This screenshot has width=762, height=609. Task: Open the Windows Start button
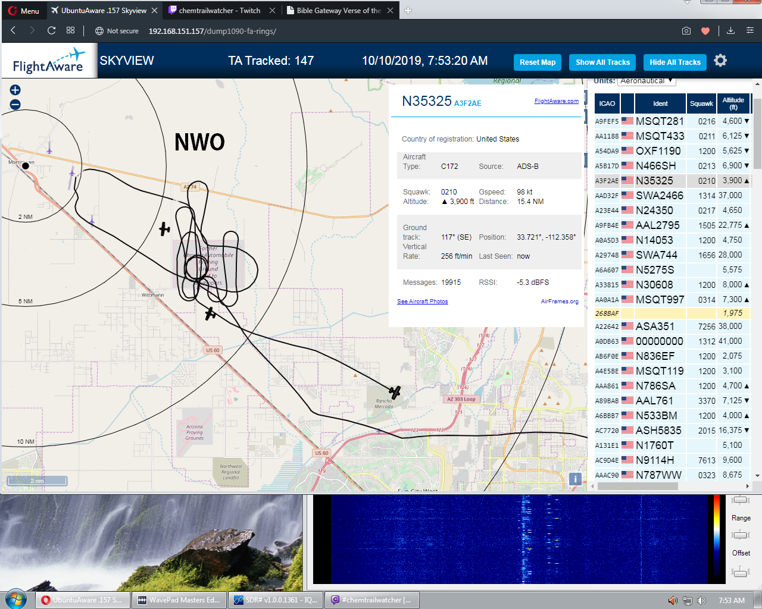pyautogui.click(x=16, y=599)
